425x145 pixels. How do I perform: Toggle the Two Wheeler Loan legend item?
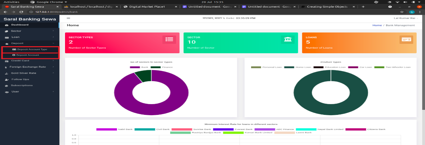click(x=392, y=67)
